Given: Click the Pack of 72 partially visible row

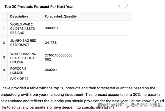Looking at the screenshot, I should pos(20,79).
